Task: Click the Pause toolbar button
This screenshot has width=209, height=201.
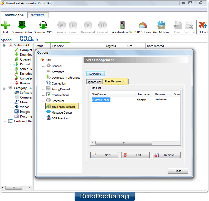Action: click(x=73, y=27)
